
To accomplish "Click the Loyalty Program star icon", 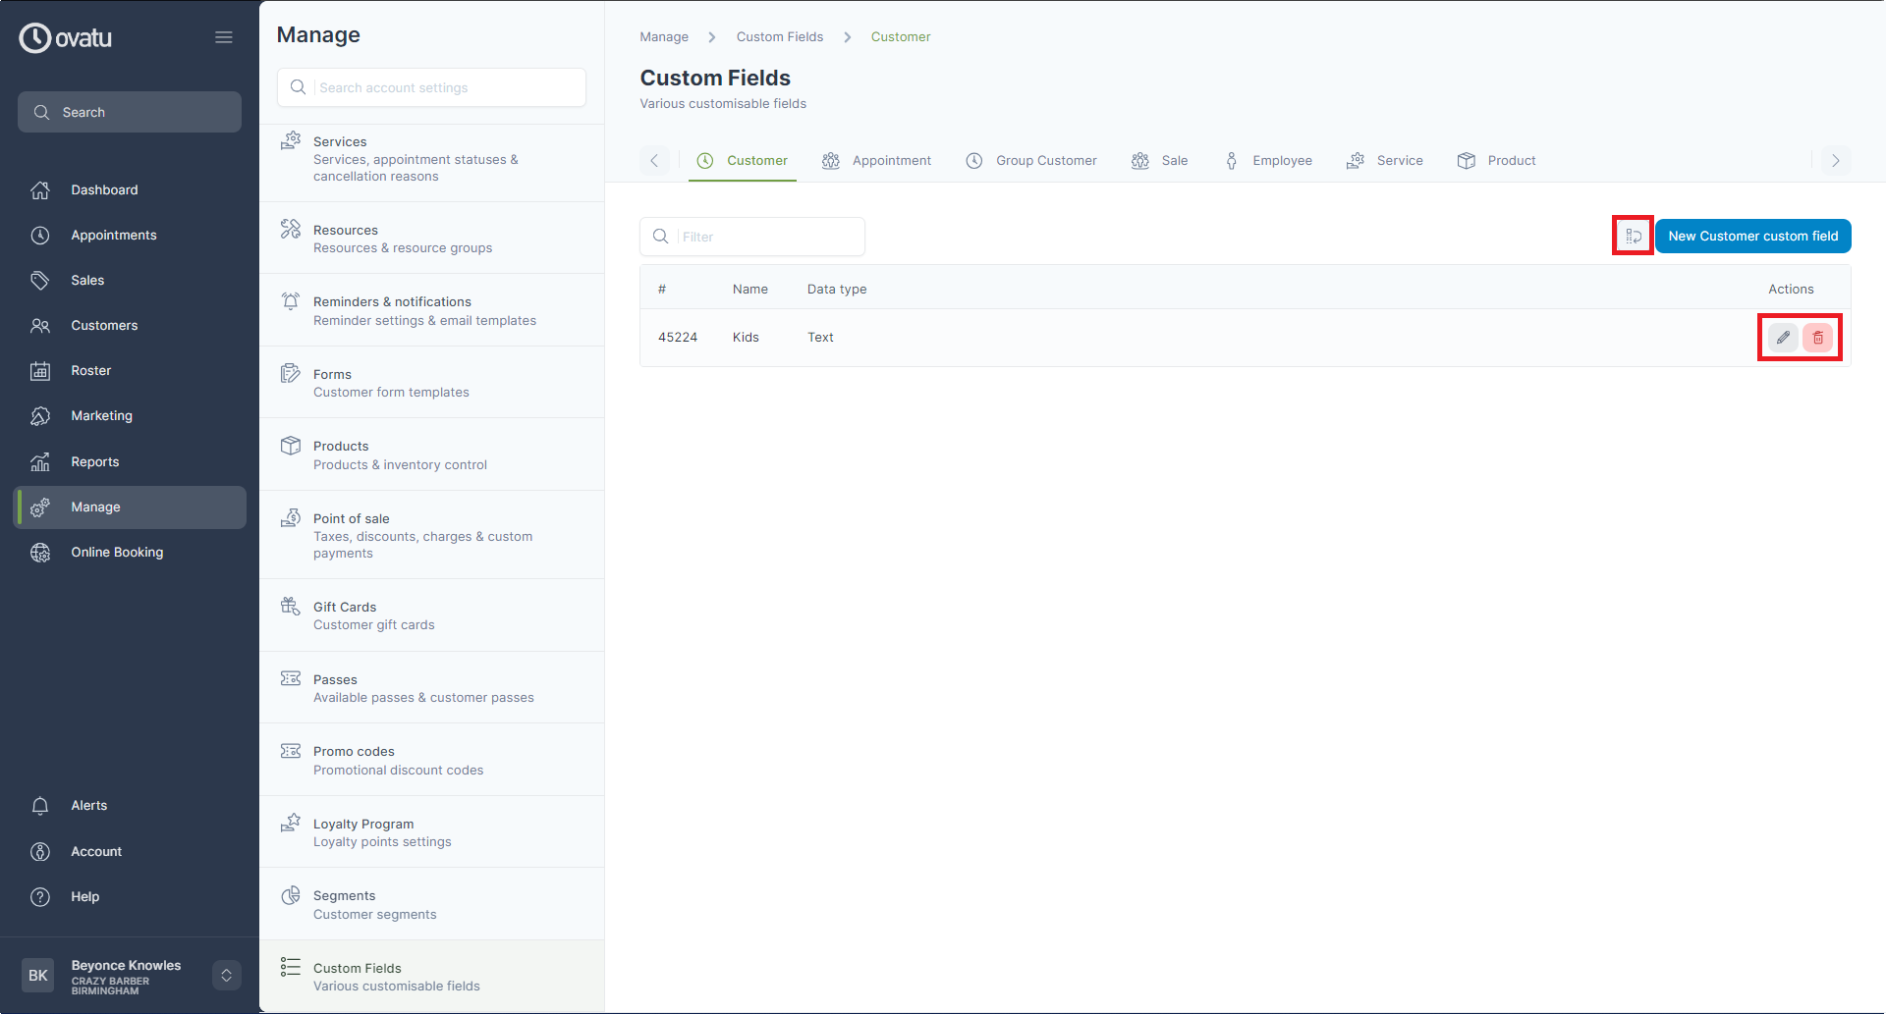I will (x=291, y=823).
